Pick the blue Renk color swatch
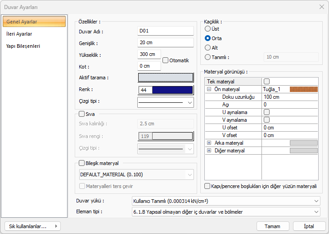The width and height of the screenshot is (329, 234). pos(172,90)
